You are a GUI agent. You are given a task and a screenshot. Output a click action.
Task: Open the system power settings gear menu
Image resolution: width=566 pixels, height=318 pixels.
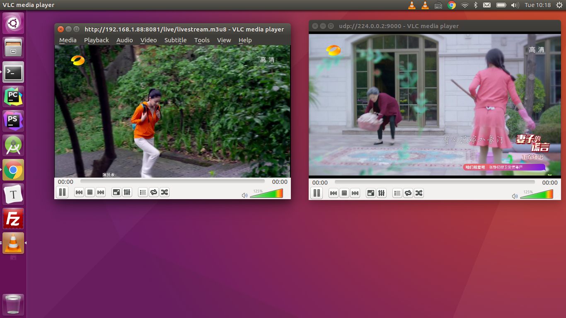[559, 5]
